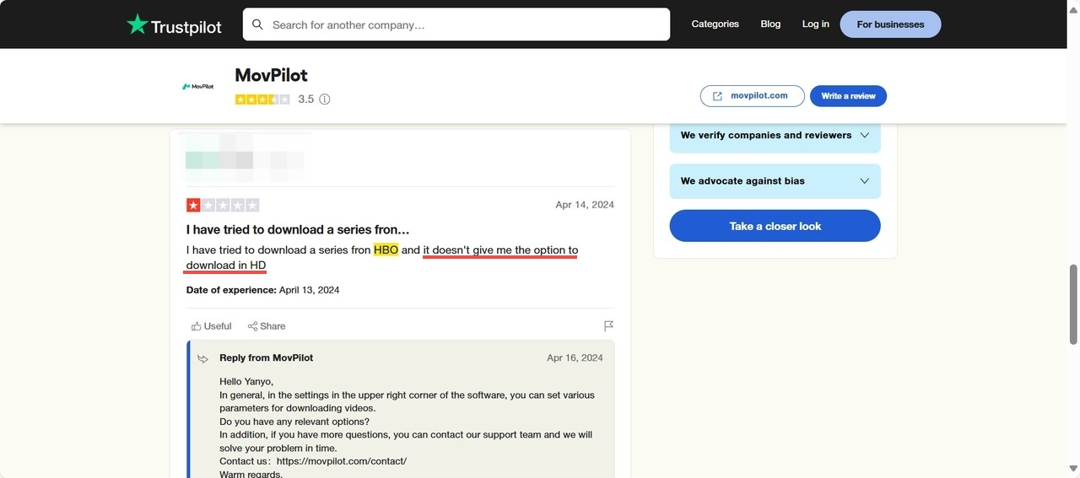The image size is (1080, 478).
Task: Click the highlighted HBO word
Action: click(x=386, y=250)
